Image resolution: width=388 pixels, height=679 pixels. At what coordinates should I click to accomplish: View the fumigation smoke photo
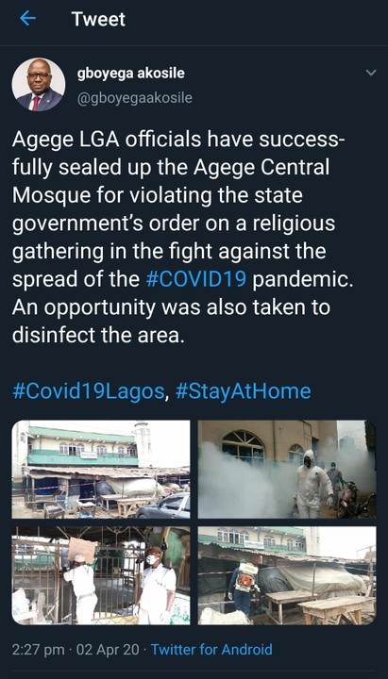pyautogui.click(x=287, y=469)
